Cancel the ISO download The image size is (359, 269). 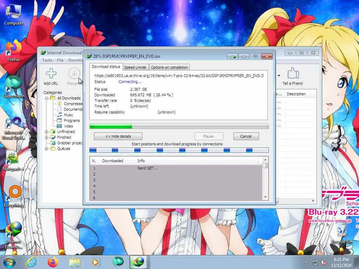click(246, 136)
